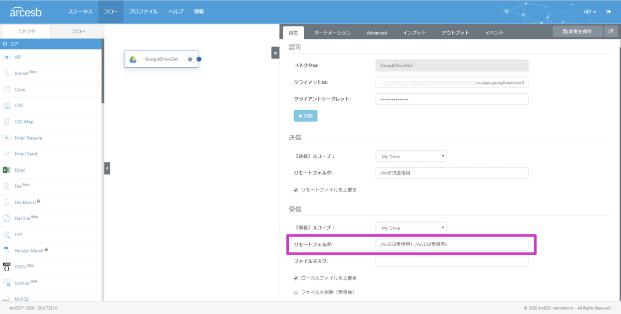Click the connector list scrollbar

pyautogui.click(x=102, y=71)
